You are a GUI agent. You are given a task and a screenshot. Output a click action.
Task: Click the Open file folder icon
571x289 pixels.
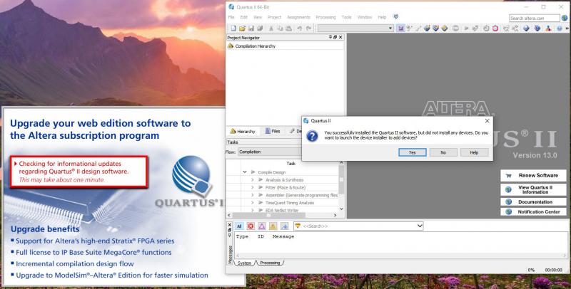[x=241, y=27]
